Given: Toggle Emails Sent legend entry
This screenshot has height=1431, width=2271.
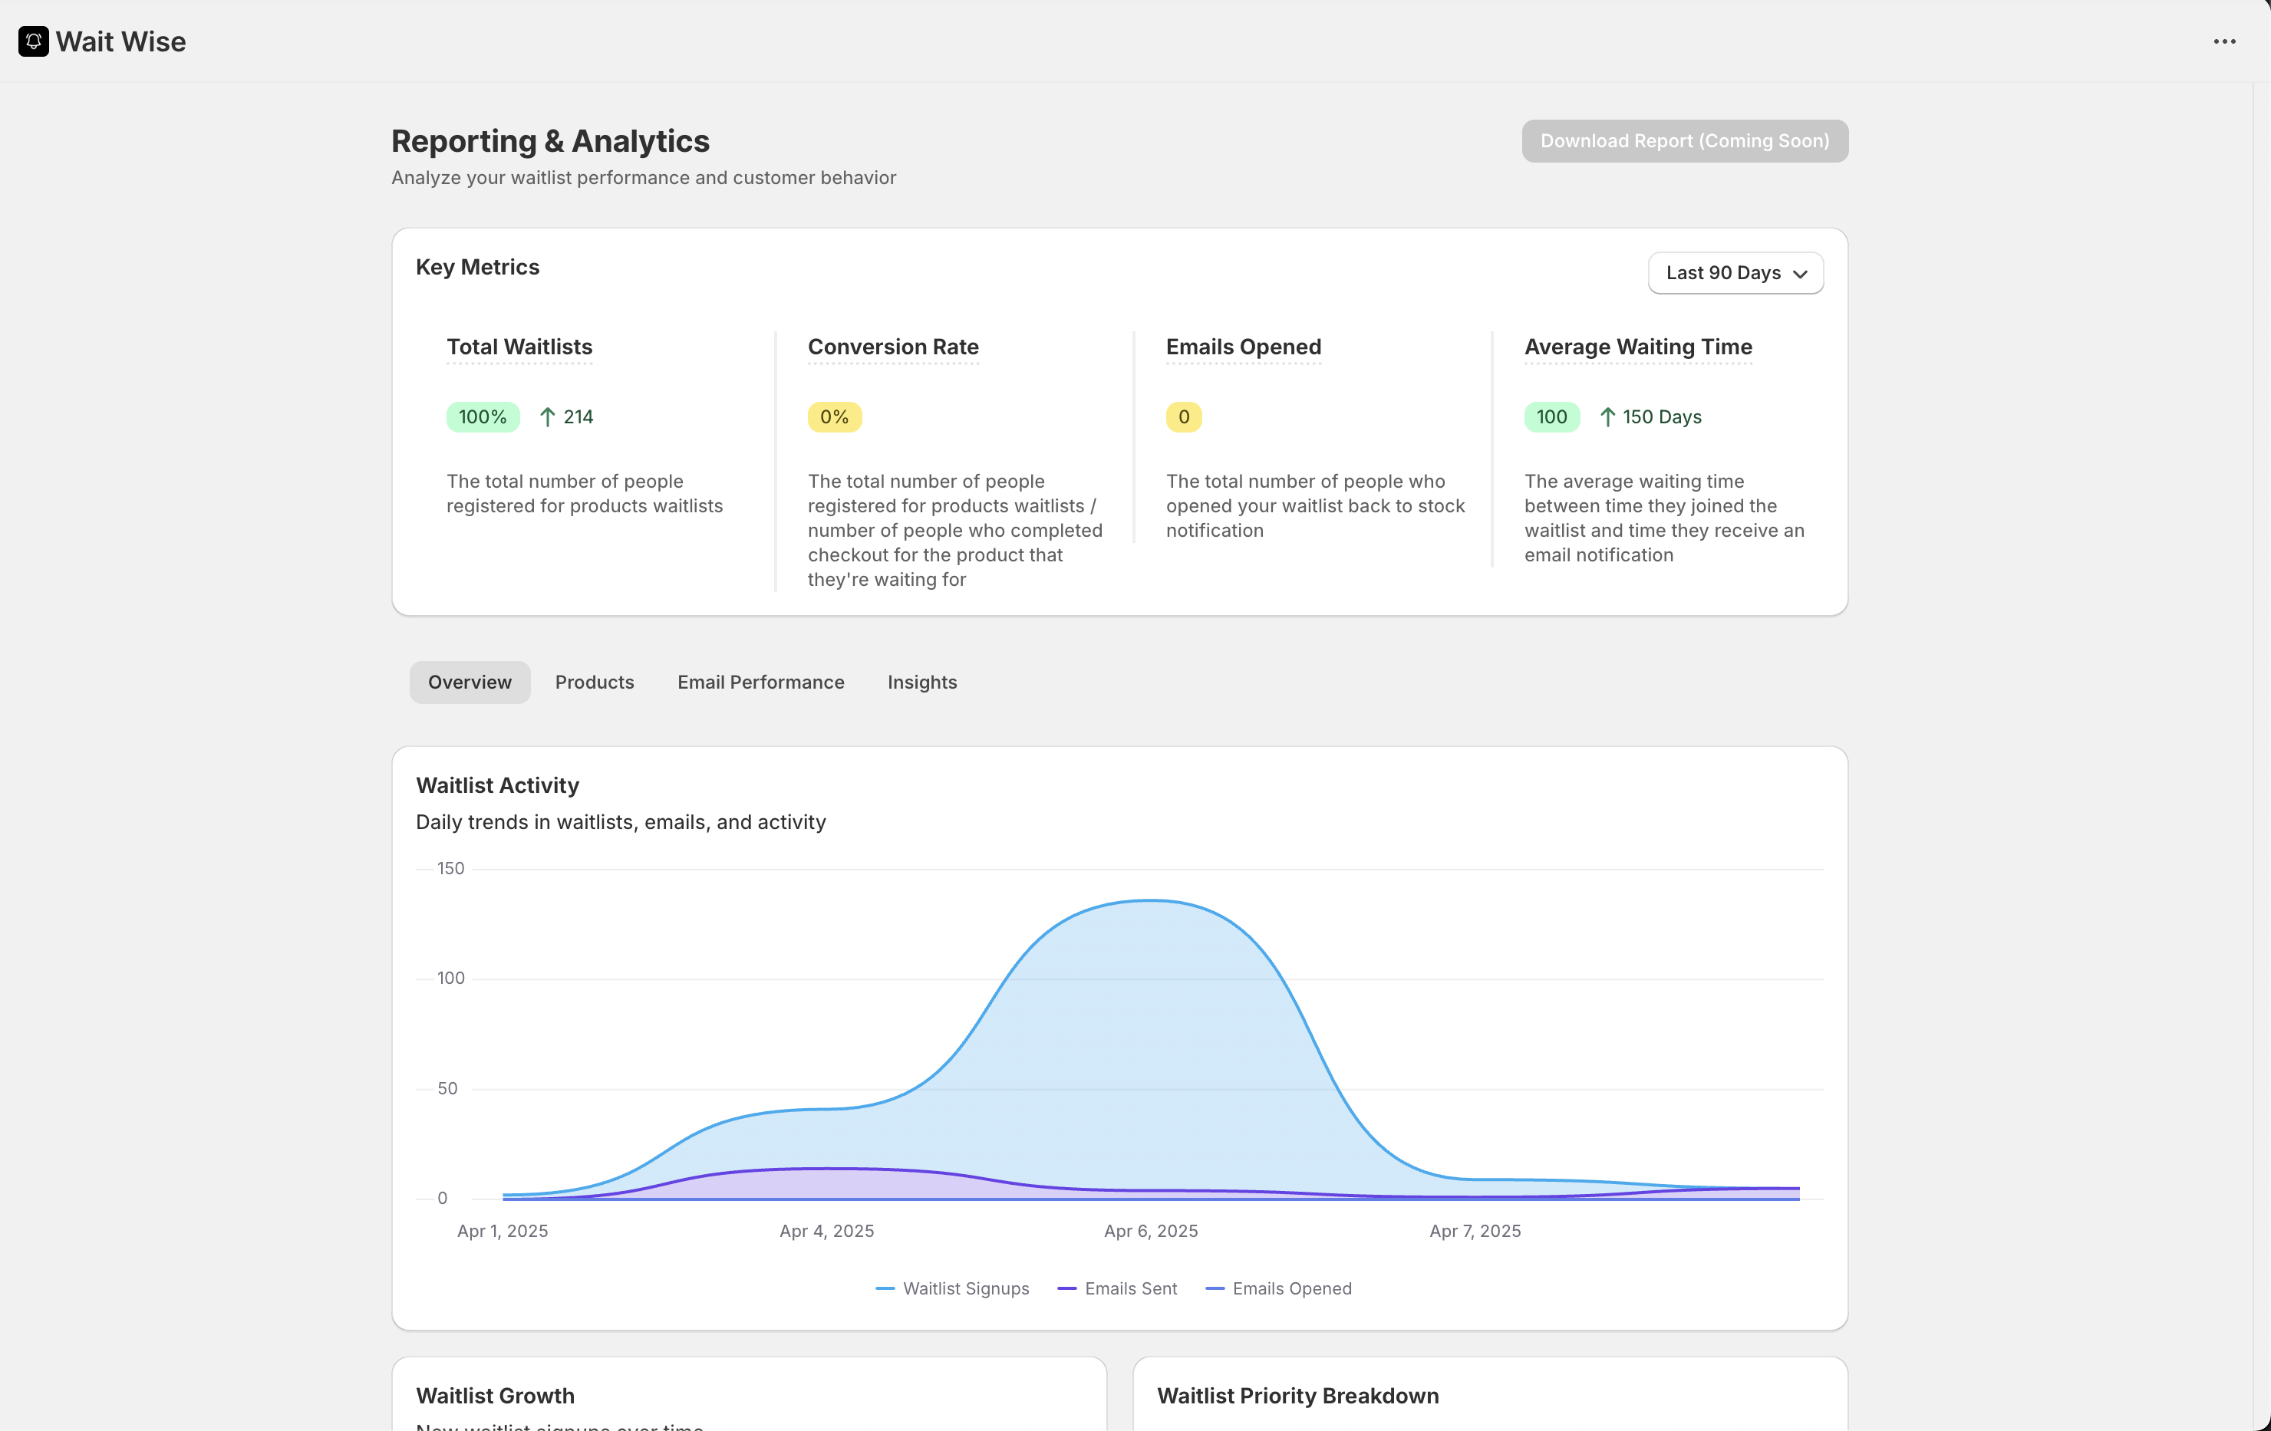Looking at the screenshot, I should tap(1118, 1288).
